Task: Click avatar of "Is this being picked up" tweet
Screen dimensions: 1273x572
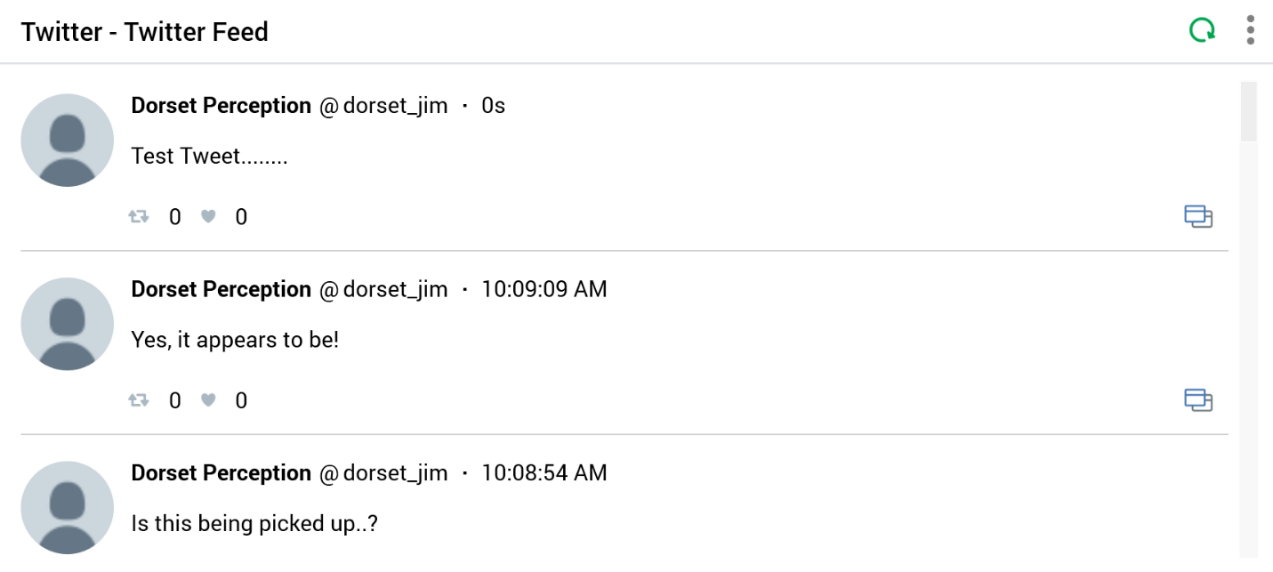Action: pyautogui.click(x=67, y=508)
